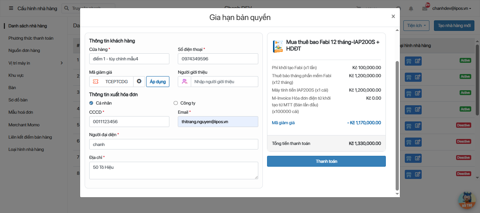Expand the Vị trí máy in submenu

pyautogui.click(x=61, y=63)
